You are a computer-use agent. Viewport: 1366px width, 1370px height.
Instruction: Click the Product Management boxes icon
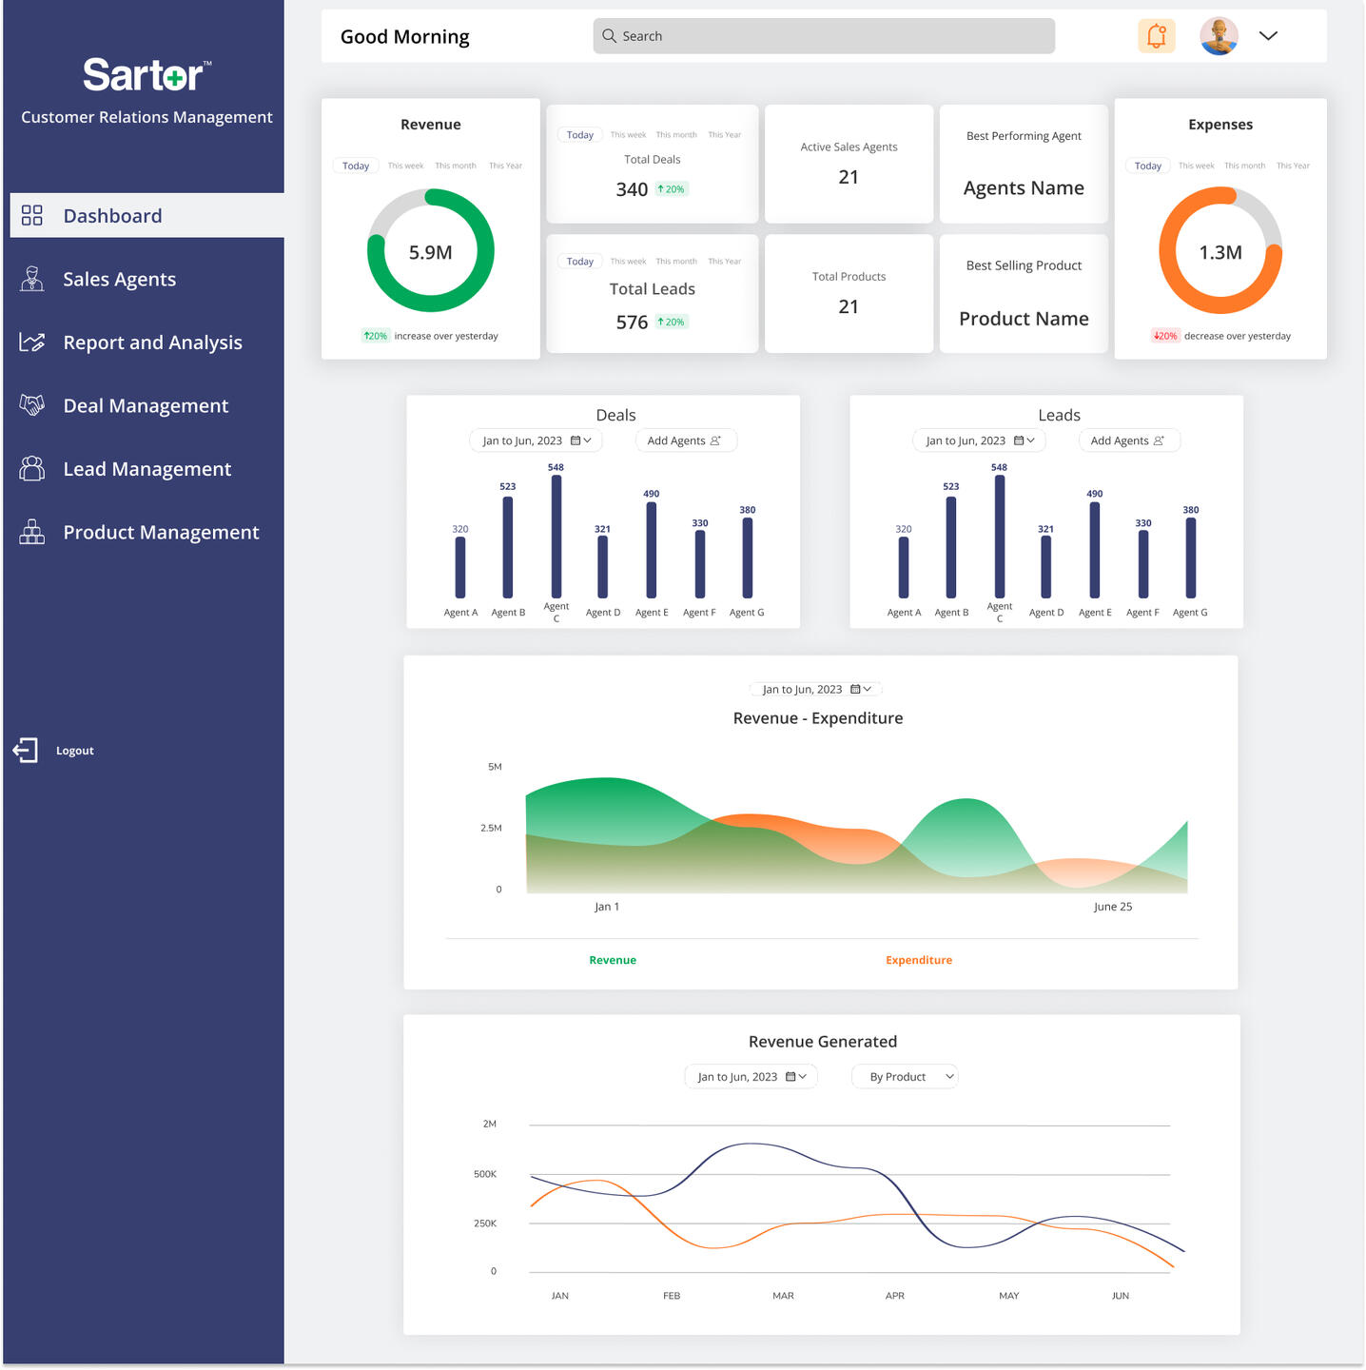point(32,532)
